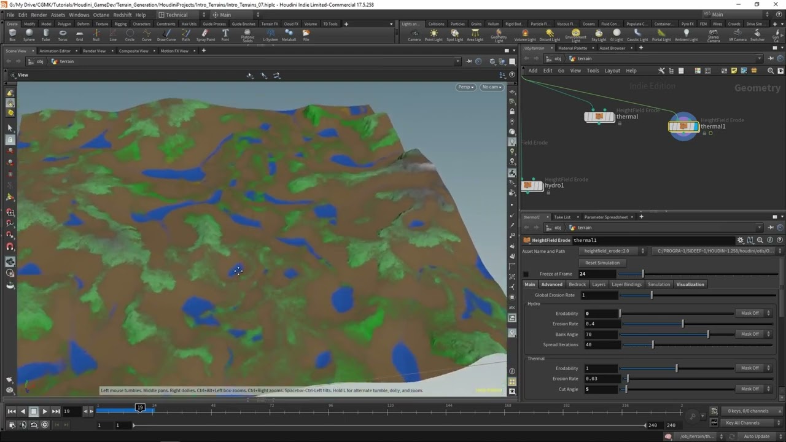Create Platonic Solids from the shelf
786x442 pixels.
click(x=247, y=36)
